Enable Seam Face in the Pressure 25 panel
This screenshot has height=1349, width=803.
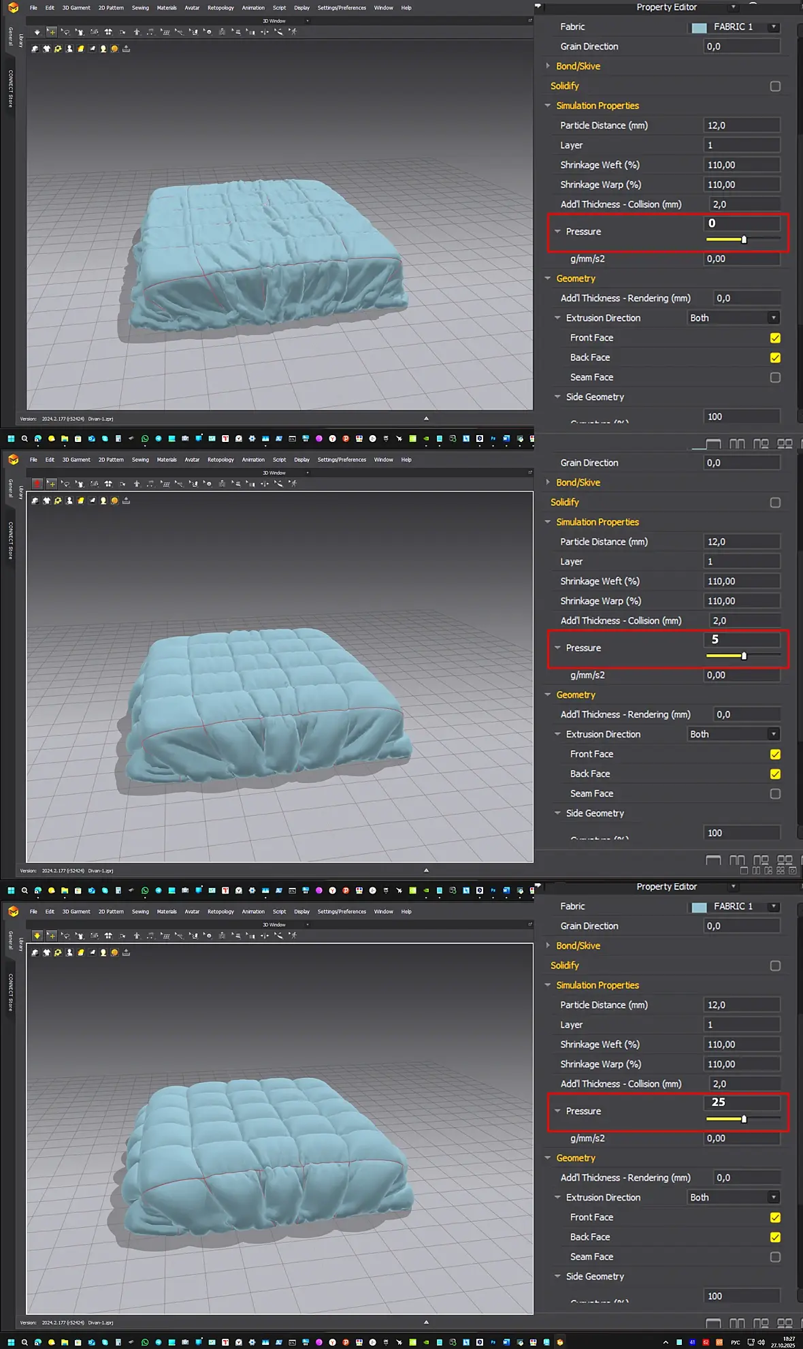[x=775, y=1257]
